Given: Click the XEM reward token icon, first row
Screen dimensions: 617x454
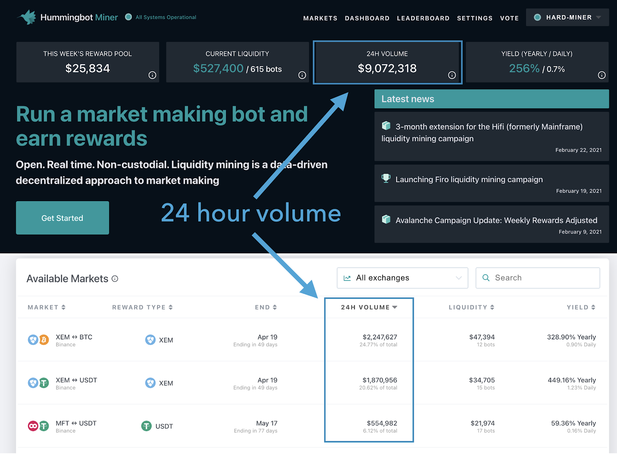Looking at the screenshot, I should (x=150, y=340).
